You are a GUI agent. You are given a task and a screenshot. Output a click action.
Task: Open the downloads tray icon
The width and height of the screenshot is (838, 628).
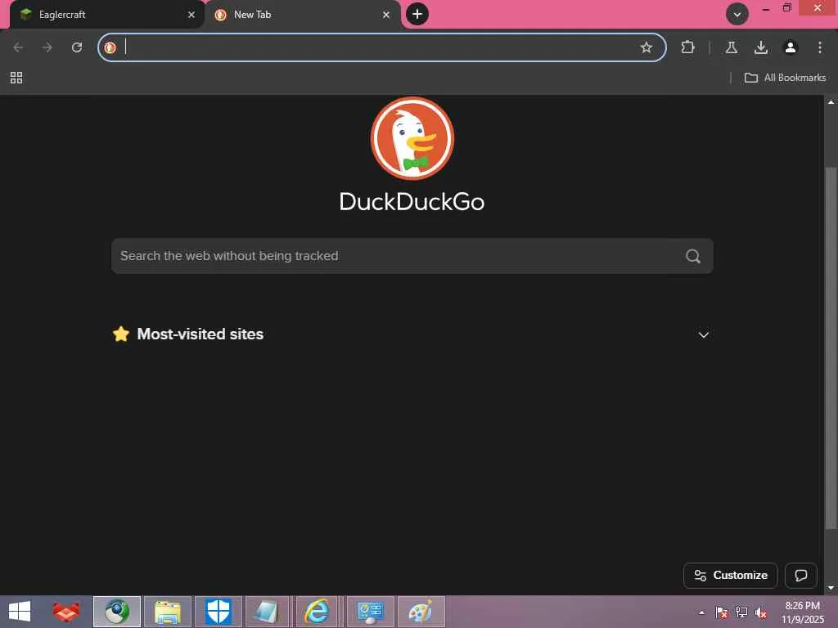(760, 47)
